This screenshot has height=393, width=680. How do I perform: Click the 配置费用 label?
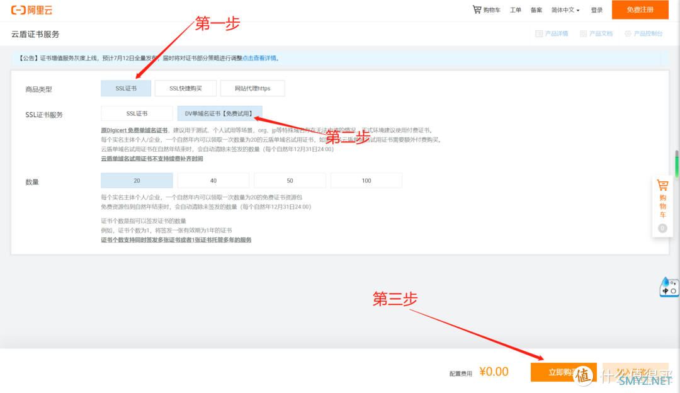pyautogui.click(x=460, y=373)
